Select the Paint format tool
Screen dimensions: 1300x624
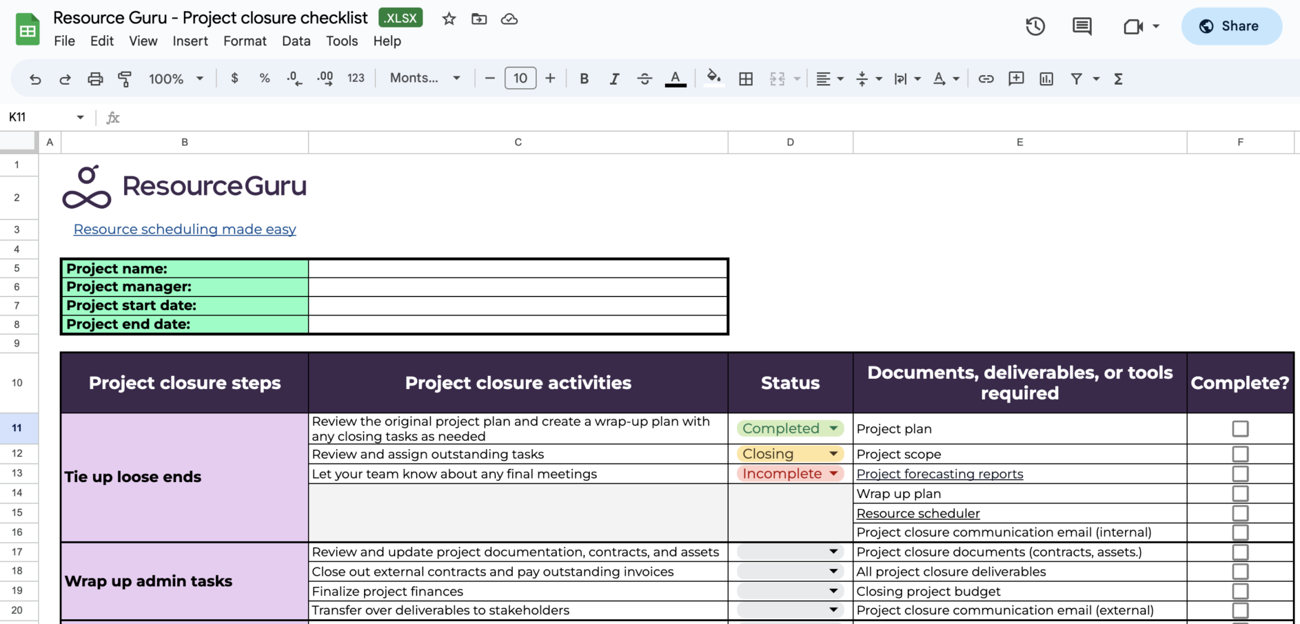click(125, 79)
